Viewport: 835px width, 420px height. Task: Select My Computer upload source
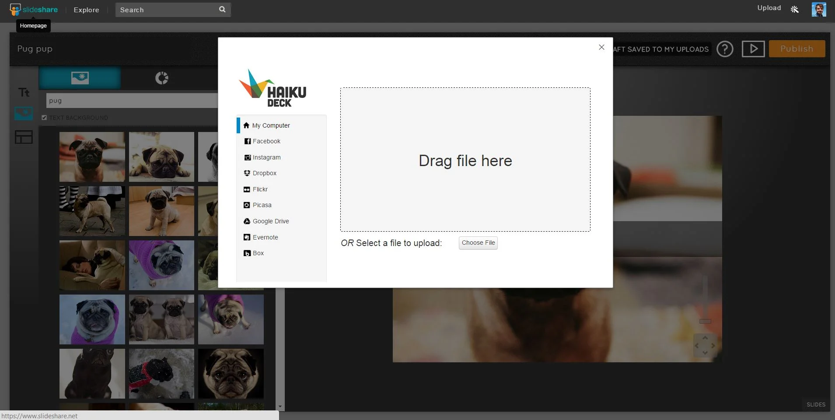[x=282, y=125]
